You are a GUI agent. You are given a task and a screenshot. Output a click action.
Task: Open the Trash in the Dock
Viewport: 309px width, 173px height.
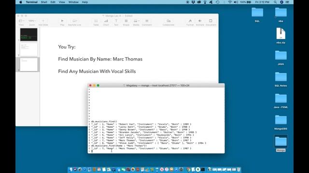point(239,170)
